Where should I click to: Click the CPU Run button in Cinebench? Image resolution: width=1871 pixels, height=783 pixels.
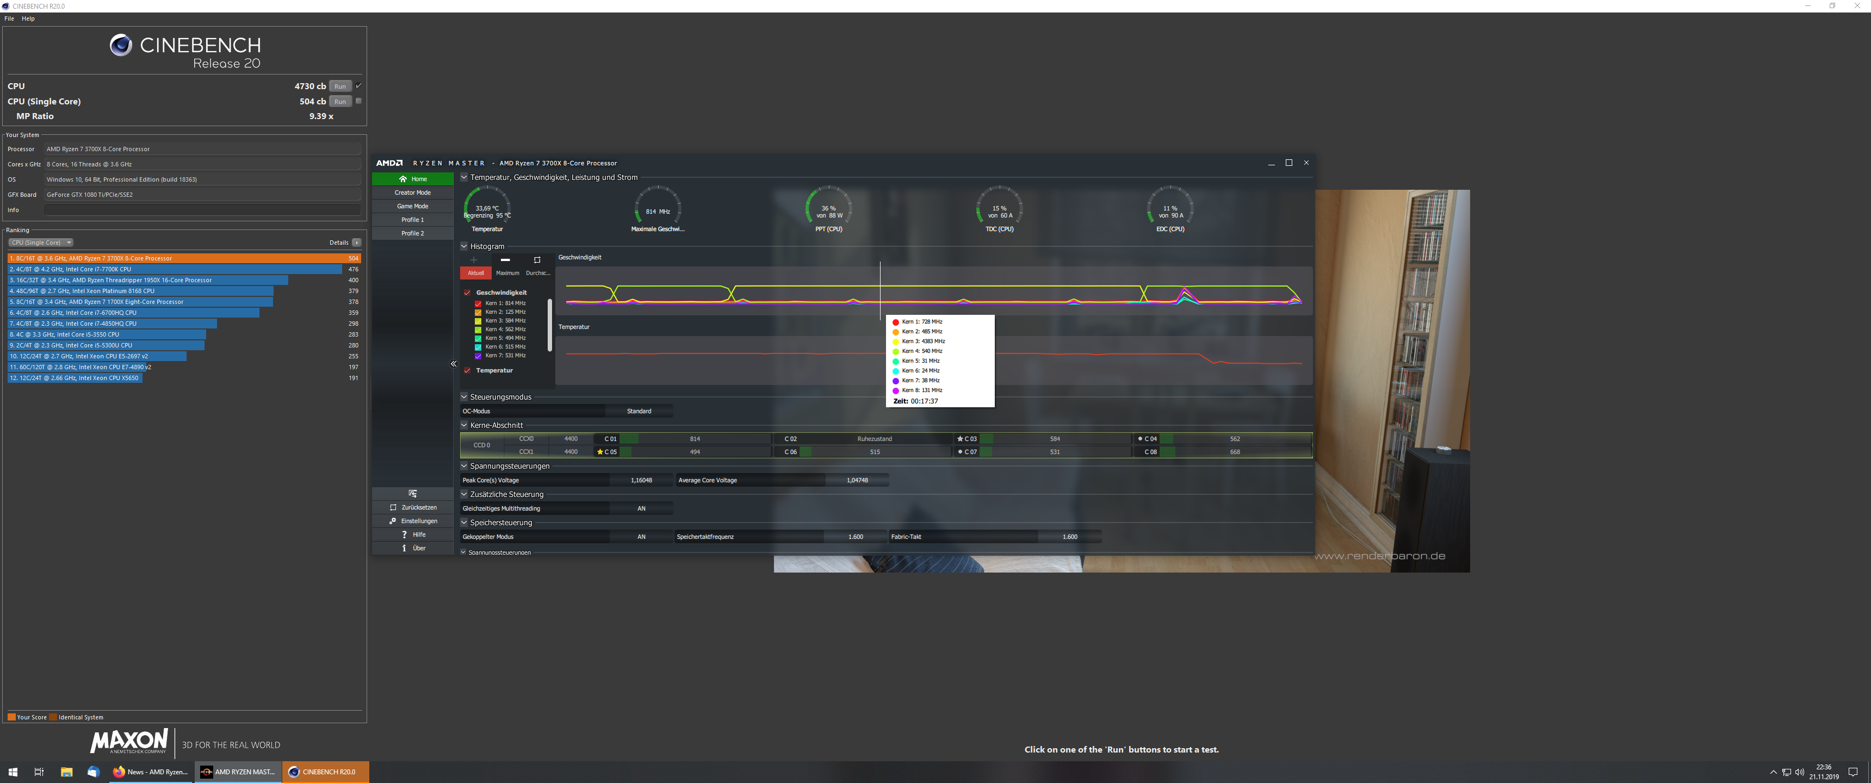click(339, 86)
